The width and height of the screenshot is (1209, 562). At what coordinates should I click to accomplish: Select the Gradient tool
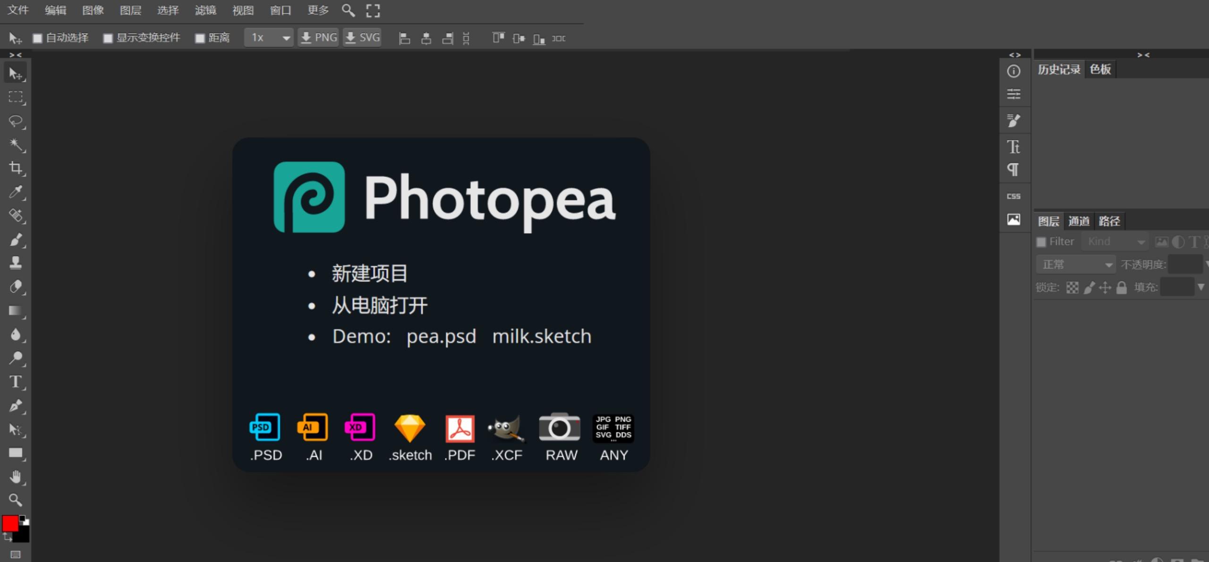[16, 310]
